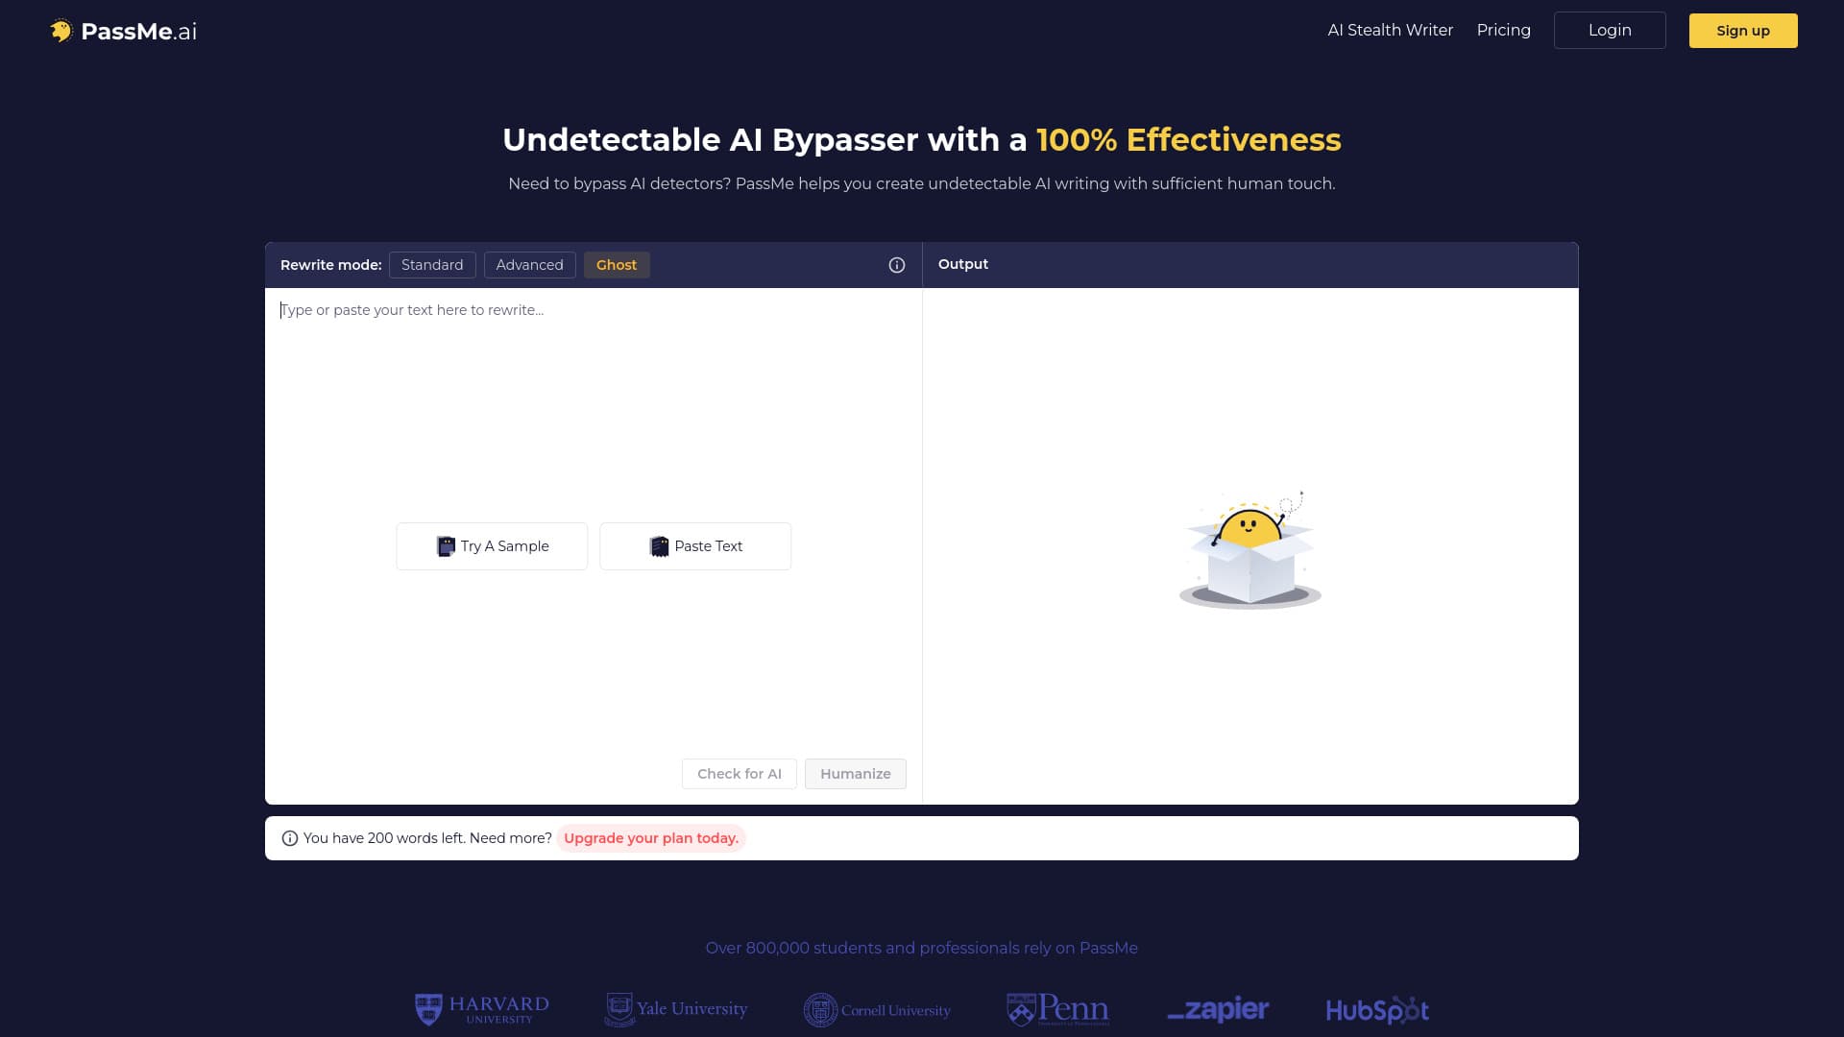Open the AI Stealth Writer page
This screenshot has width=1844, height=1037.
[1390, 30]
